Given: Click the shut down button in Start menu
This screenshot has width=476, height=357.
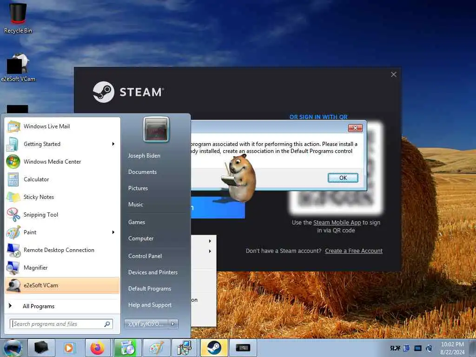Looking at the screenshot, I should [x=145, y=324].
